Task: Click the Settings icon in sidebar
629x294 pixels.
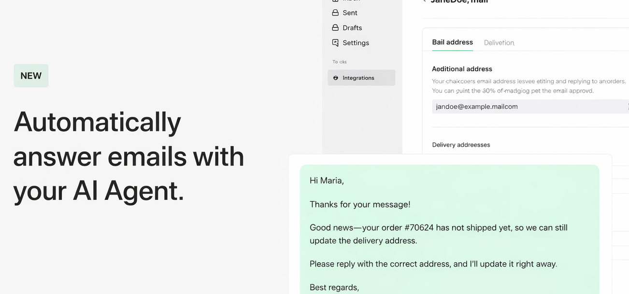Action: [x=335, y=43]
